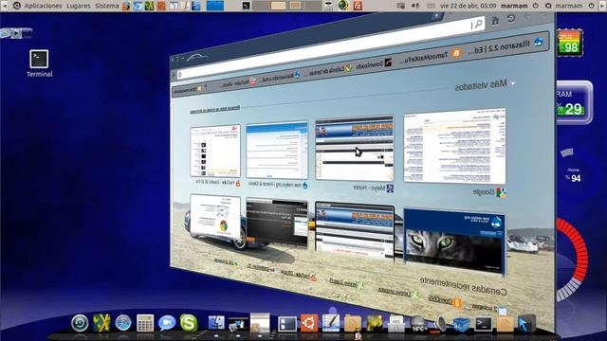This screenshot has width=607, height=341.
Task: Open the clock showing vie 22 de abr
Action: [x=468, y=6]
